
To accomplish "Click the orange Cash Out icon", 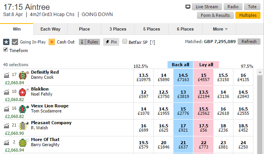I will click(x=52, y=42).
